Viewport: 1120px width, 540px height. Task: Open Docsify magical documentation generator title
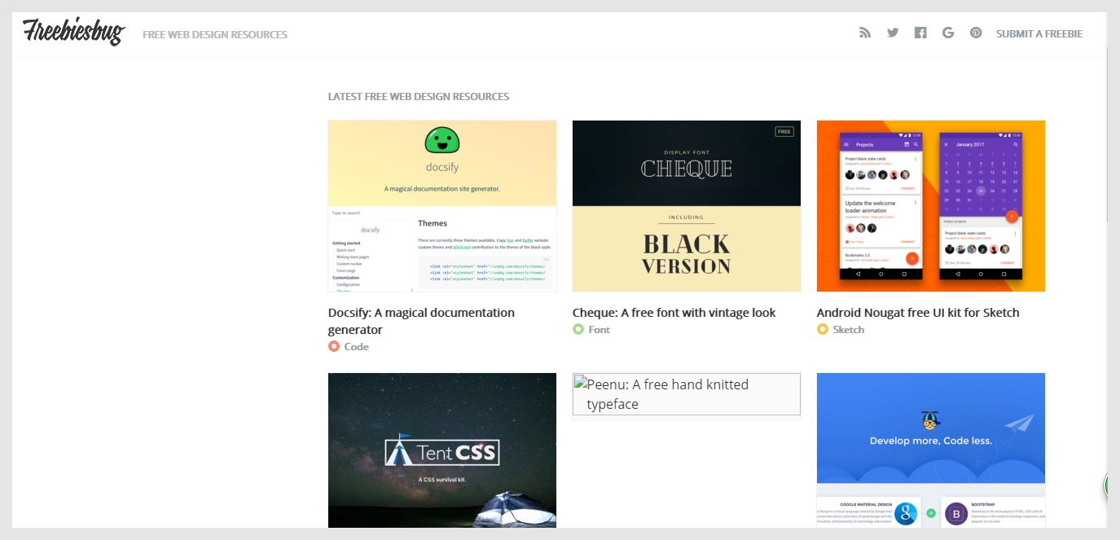421,321
